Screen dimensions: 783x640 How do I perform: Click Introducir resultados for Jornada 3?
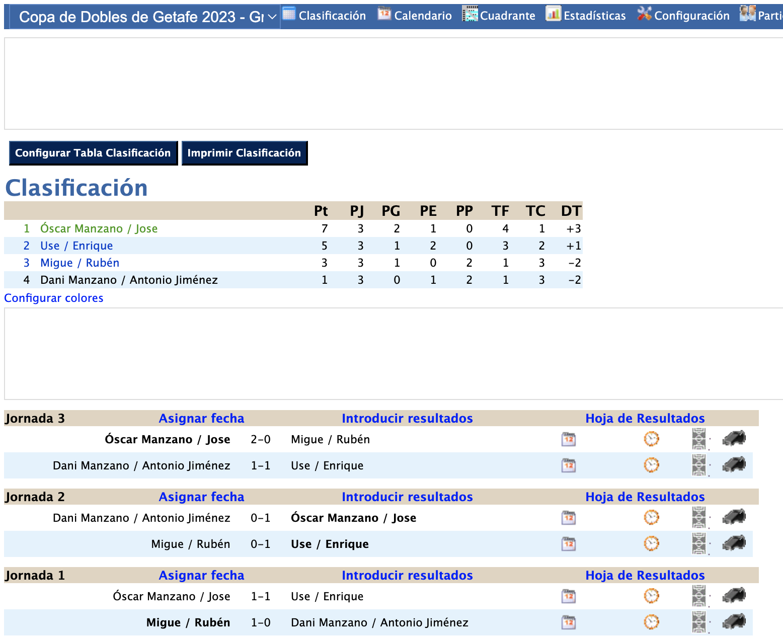(x=407, y=419)
